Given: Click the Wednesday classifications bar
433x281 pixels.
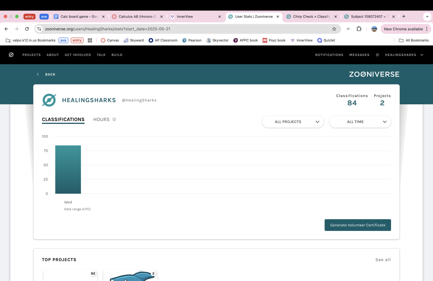Looking at the screenshot, I should (68, 169).
